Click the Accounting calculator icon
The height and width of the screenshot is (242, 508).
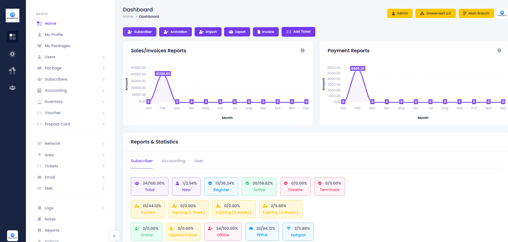point(40,90)
